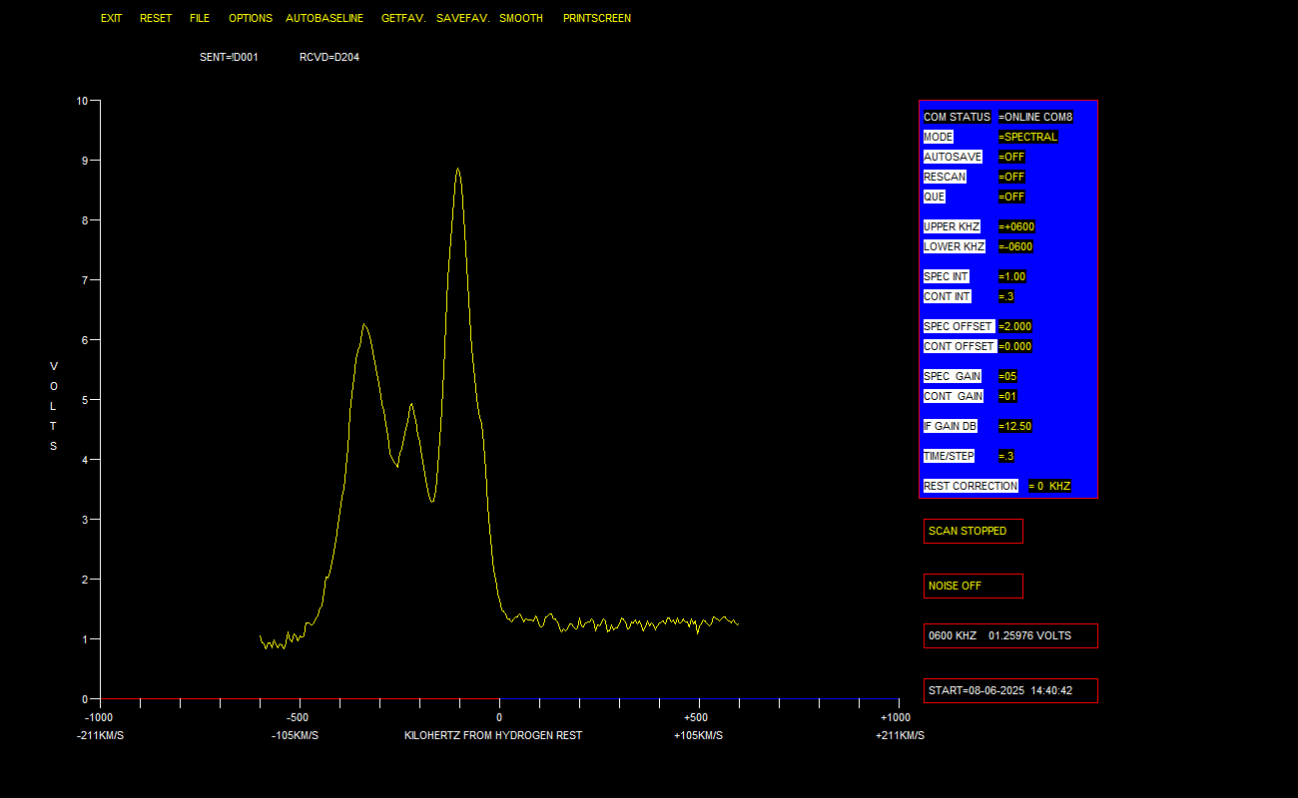
Task: Toggle the QUE OFF value
Action: point(1011,197)
